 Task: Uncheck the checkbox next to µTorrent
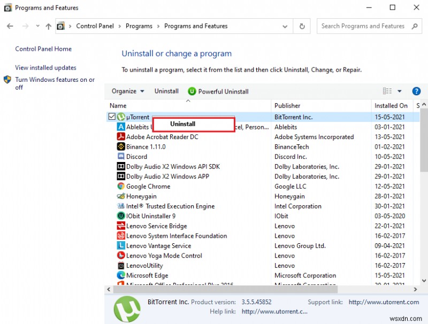tap(112, 117)
